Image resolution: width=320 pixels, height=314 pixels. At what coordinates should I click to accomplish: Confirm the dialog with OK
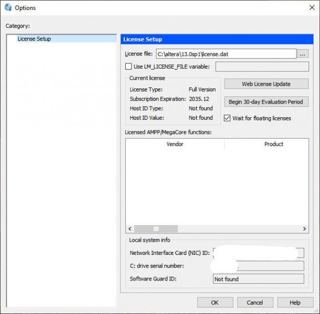pyautogui.click(x=215, y=302)
